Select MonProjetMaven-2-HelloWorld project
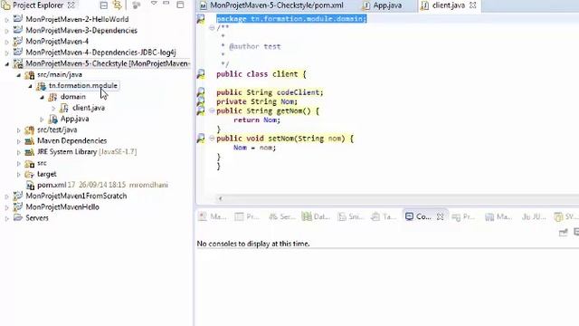 point(77,19)
